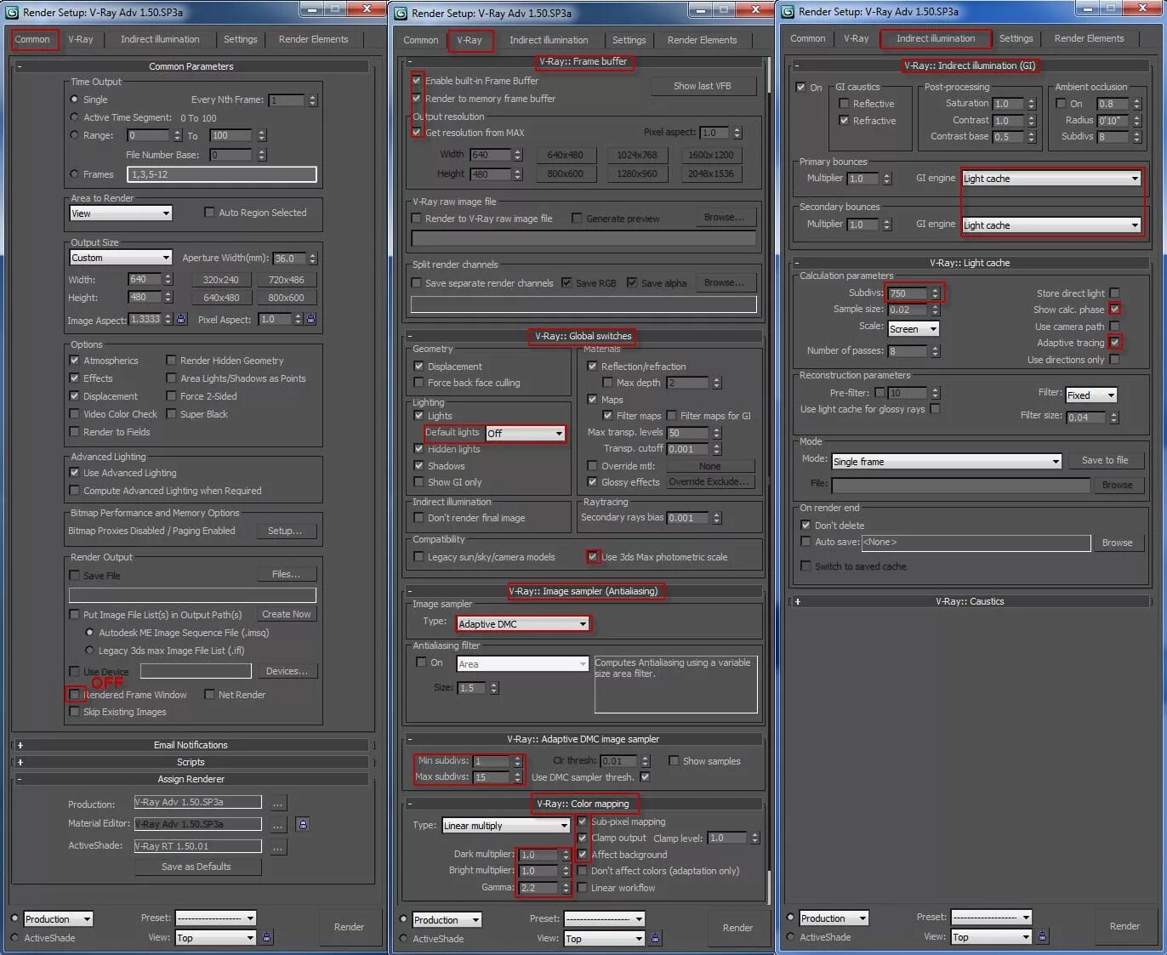Expand the V-Ray:: Caustics rollout

(970, 601)
